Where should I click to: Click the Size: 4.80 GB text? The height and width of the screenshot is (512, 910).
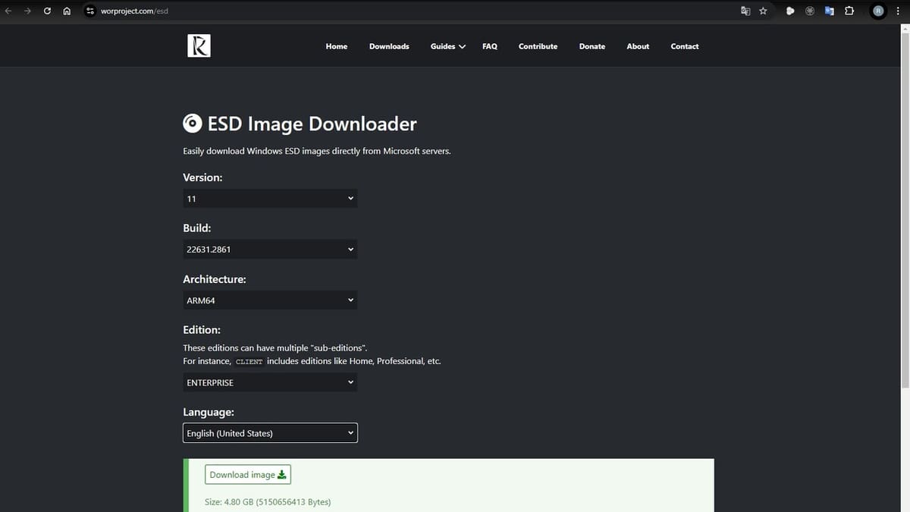[268, 502]
